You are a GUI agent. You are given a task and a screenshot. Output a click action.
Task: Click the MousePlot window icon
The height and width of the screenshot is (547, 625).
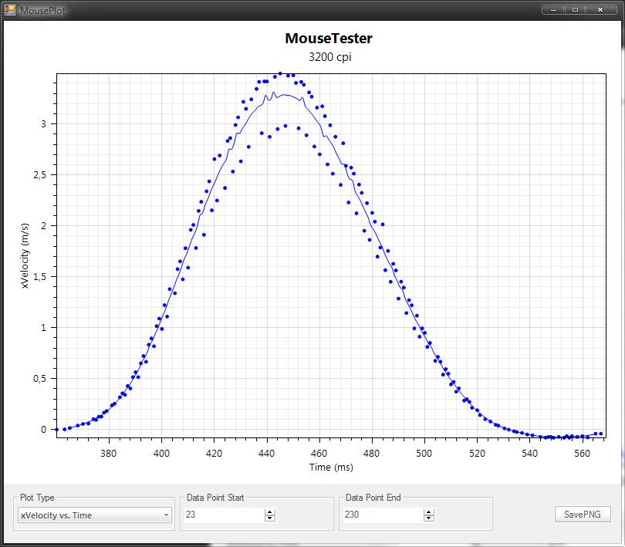(9, 9)
